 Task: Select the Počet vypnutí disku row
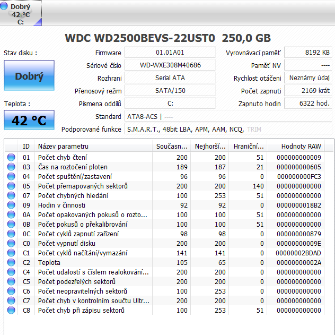[x=164, y=243]
